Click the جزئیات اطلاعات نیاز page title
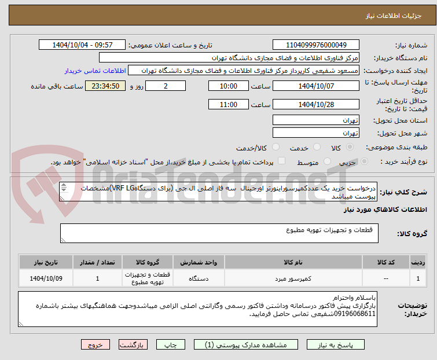 [x=393, y=16]
